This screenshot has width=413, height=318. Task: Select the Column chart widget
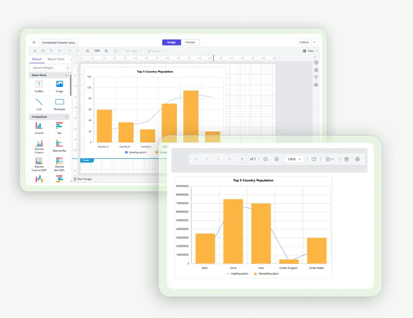[39, 128]
